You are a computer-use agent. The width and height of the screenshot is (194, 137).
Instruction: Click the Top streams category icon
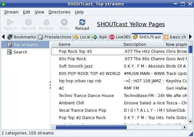click(10, 45)
